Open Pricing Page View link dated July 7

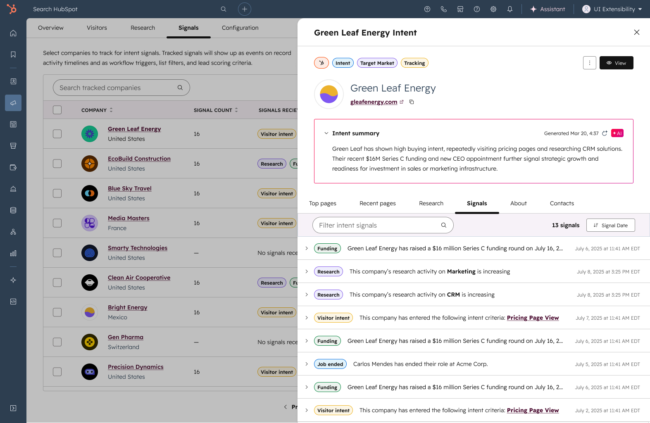[533, 318]
